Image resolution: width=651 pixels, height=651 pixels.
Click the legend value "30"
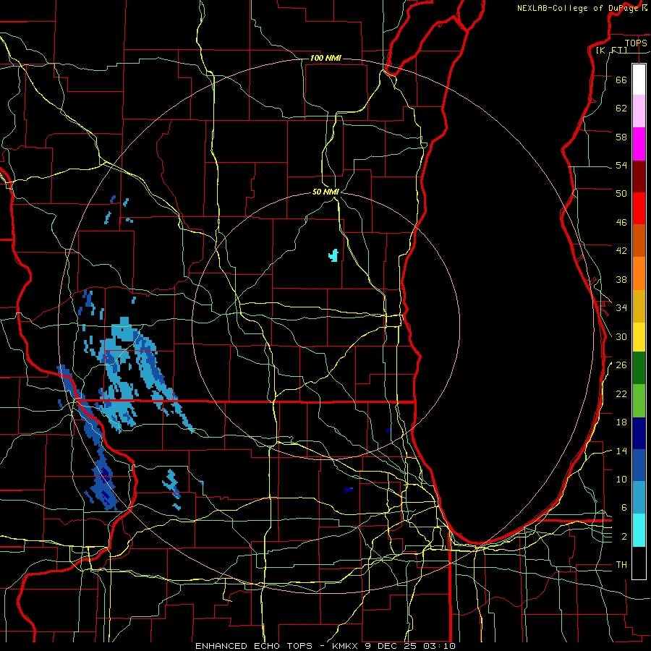(x=621, y=336)
